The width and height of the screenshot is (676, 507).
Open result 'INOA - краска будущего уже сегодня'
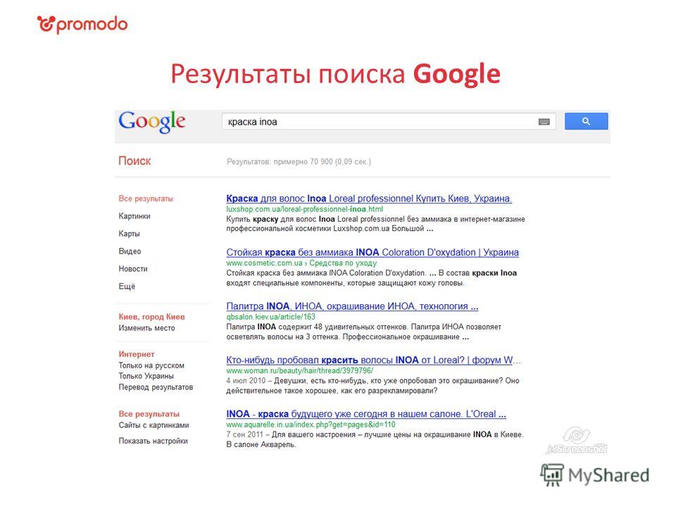click(x=366, y=414)
